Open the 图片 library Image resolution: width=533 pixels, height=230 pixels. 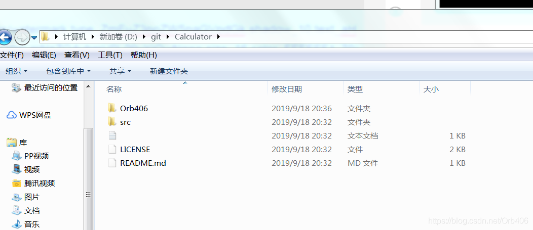(x=32, y=197)
